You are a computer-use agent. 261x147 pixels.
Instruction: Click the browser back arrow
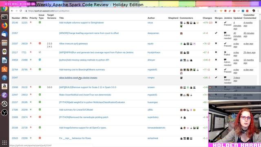tap(12, 11)
